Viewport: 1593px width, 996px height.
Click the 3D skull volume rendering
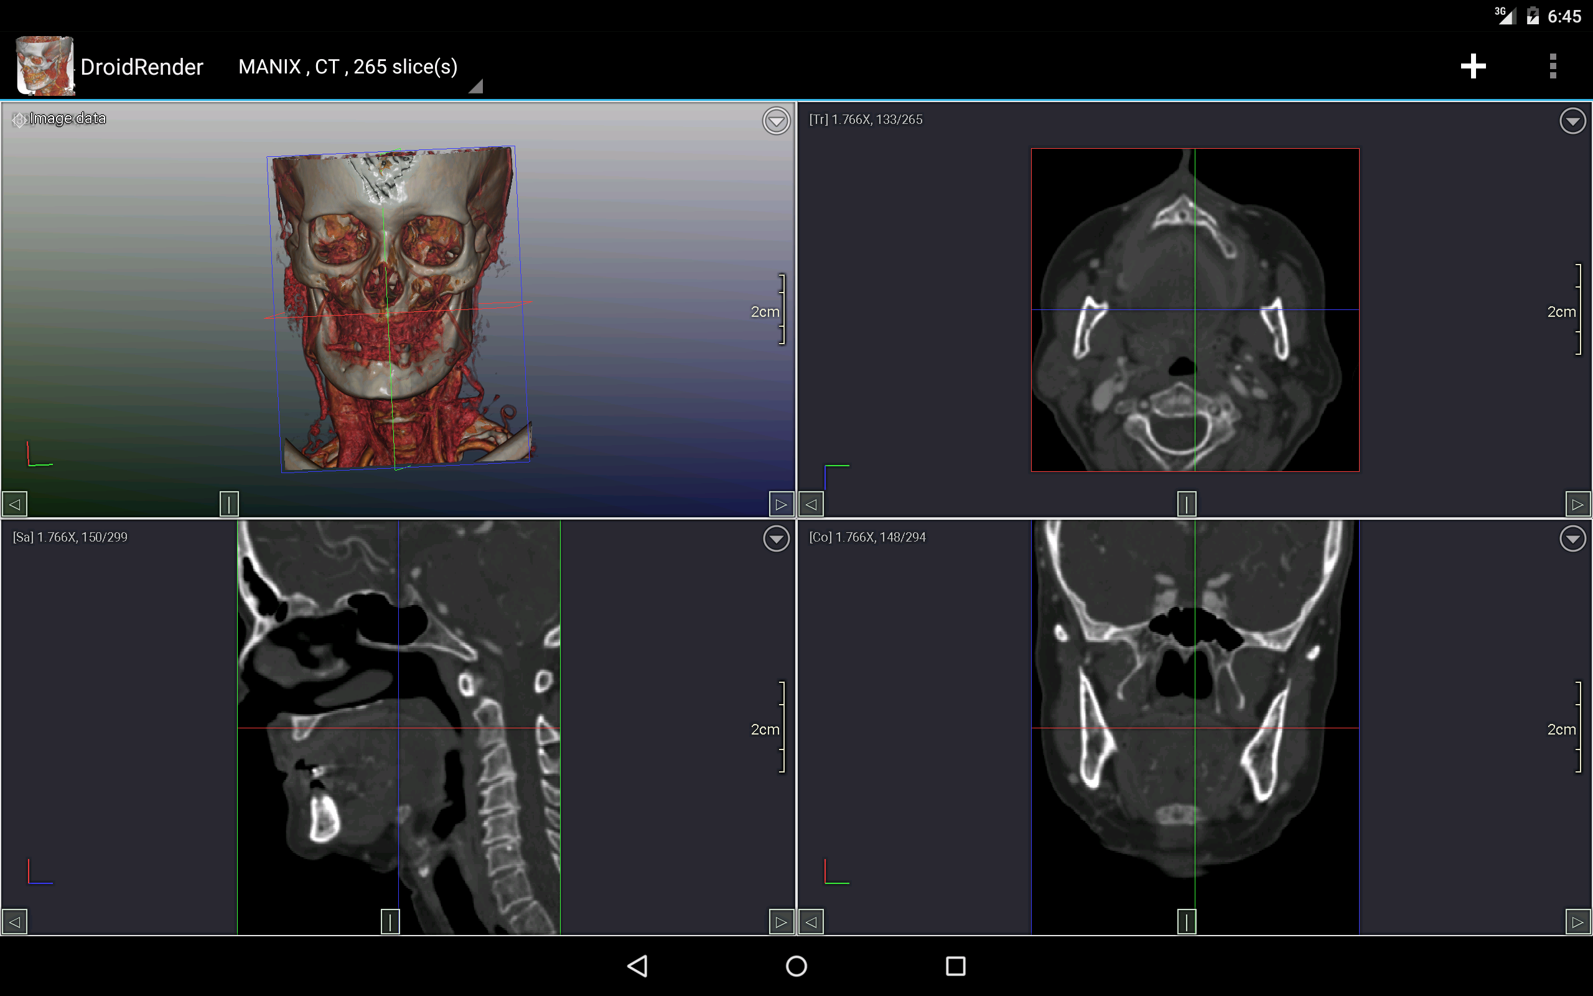point(398,308)
